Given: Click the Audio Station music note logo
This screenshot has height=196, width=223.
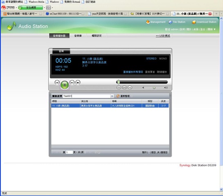Looking at the screenshot, I should click(11, 26).
